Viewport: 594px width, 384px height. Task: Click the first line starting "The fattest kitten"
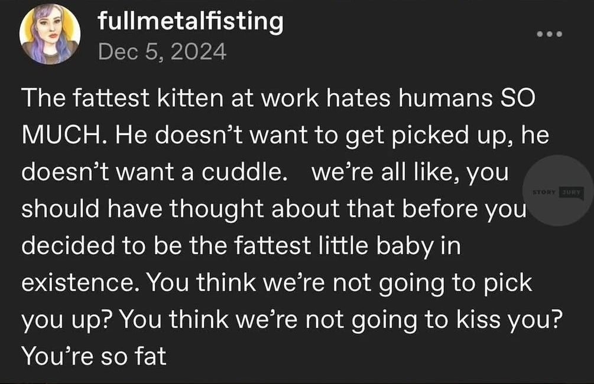[278, 100]
